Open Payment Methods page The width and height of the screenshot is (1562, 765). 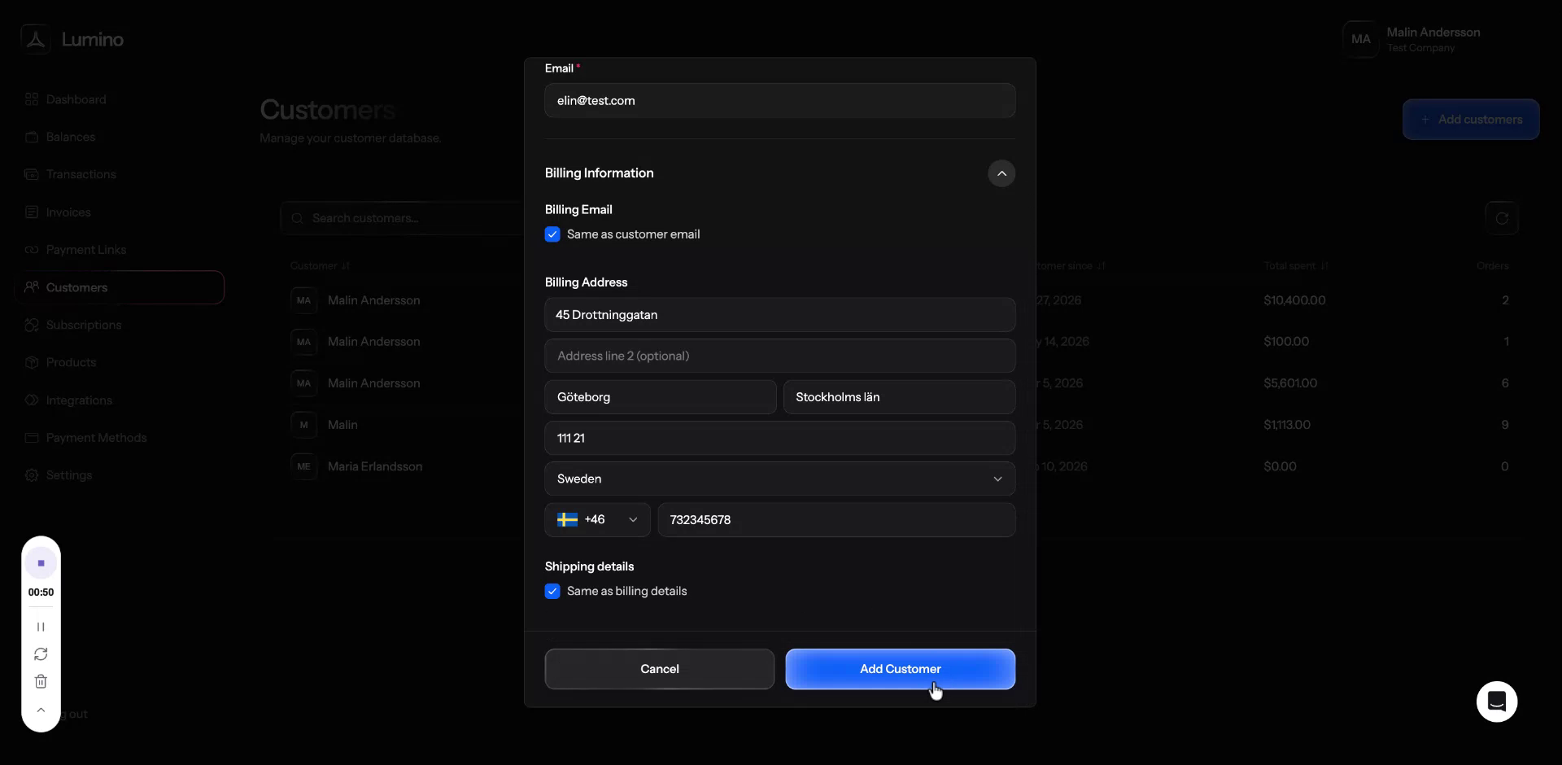tap(96, 438)
